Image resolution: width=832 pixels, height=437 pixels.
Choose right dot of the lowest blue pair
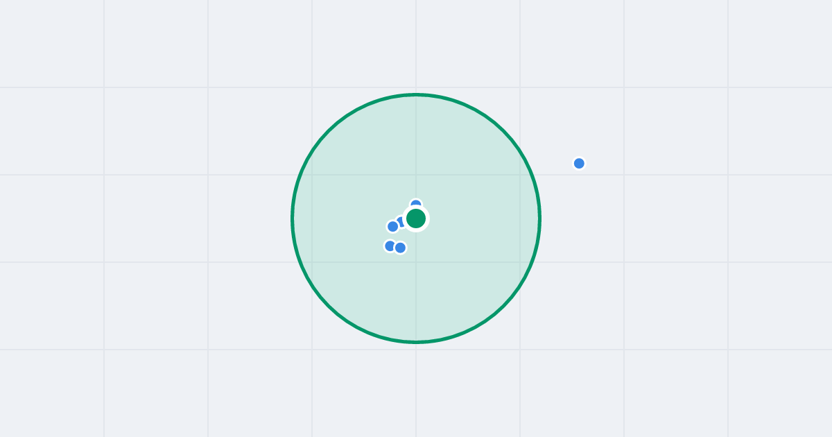(x=400, y=248)
